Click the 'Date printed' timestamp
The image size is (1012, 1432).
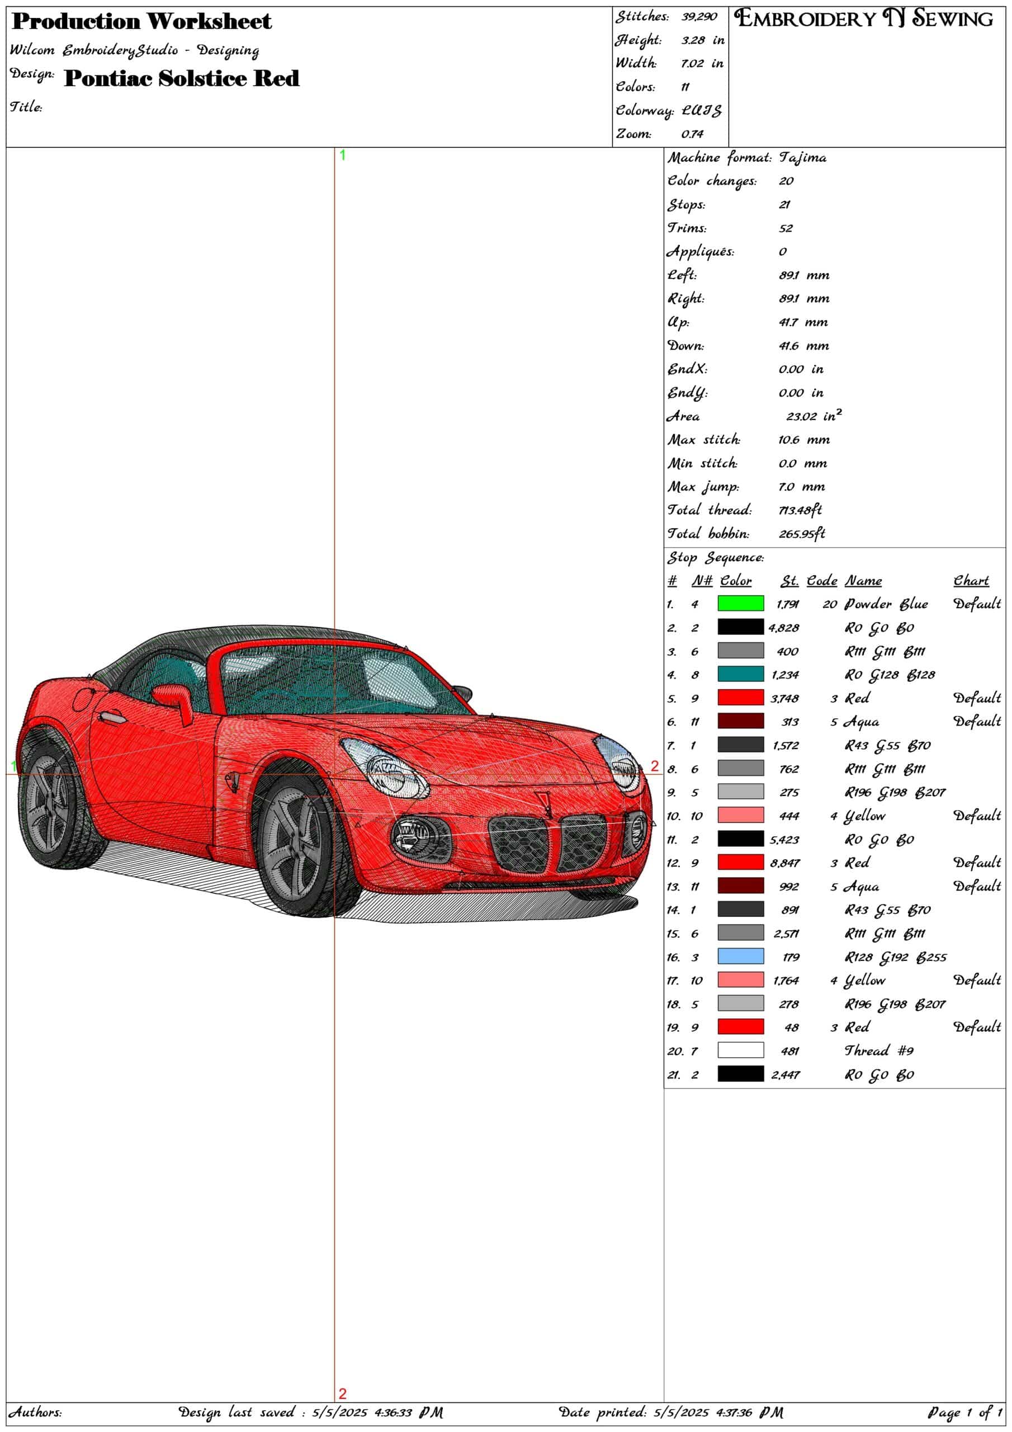pyautogui.click(x=670, y=1412)
